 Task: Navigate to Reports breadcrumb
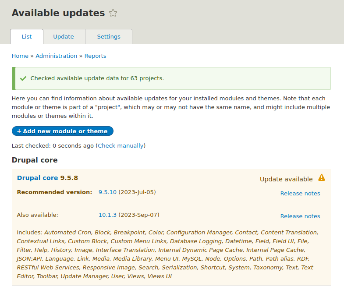pos(95,56)
